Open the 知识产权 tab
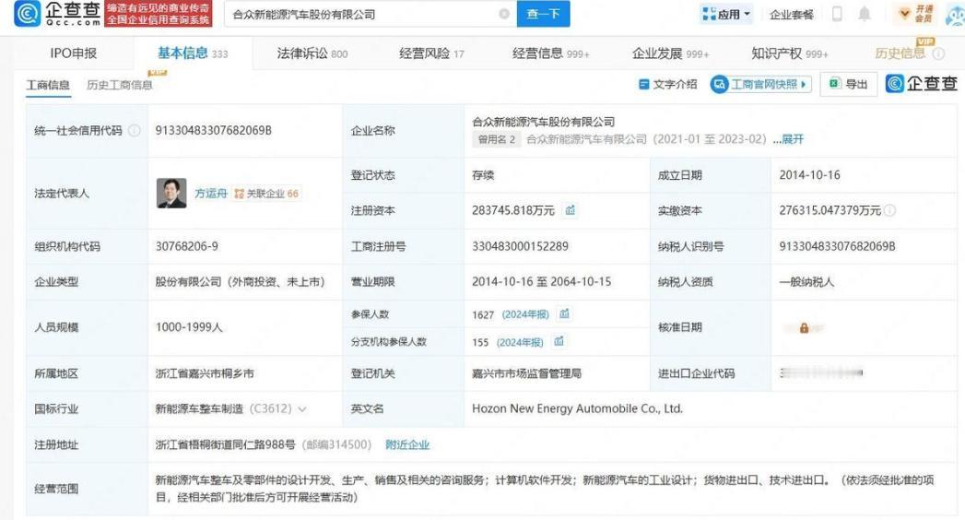The image size is (965, 520). (x=790, y=53)
